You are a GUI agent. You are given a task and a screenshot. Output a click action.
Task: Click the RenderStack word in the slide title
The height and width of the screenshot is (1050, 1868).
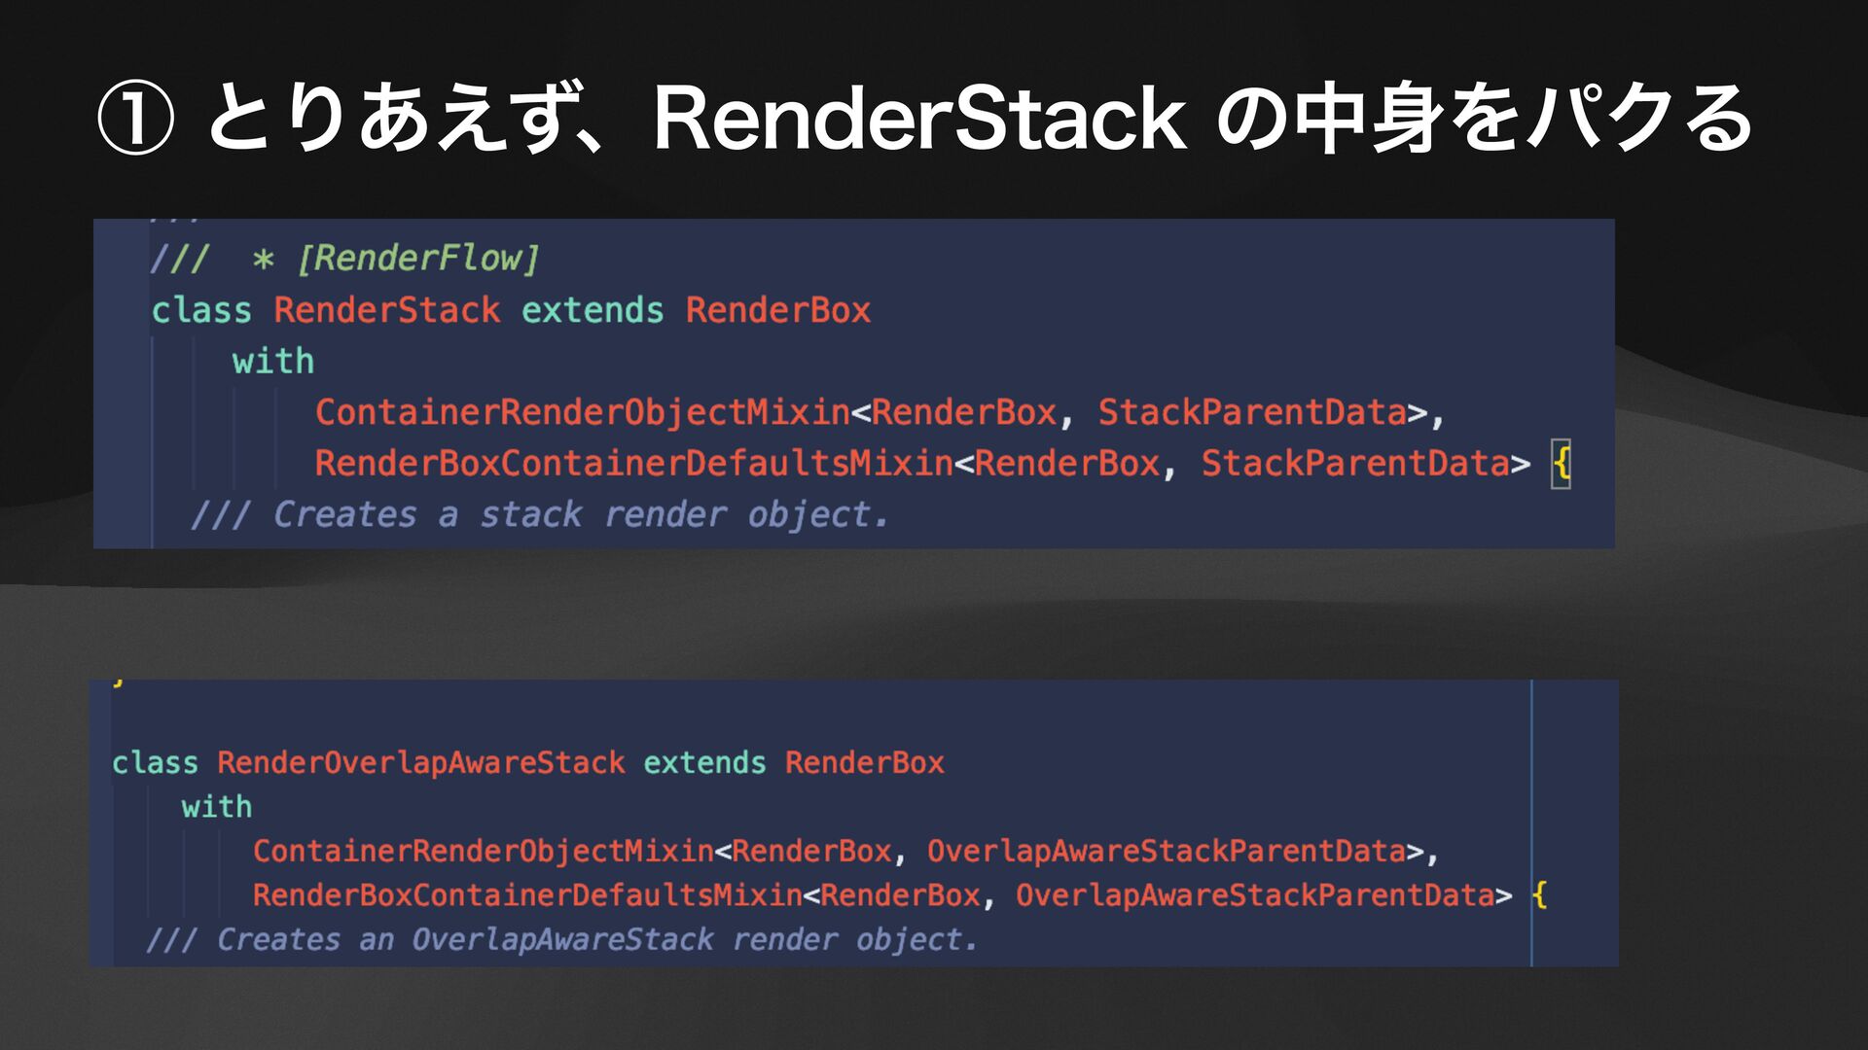point(919,119)
